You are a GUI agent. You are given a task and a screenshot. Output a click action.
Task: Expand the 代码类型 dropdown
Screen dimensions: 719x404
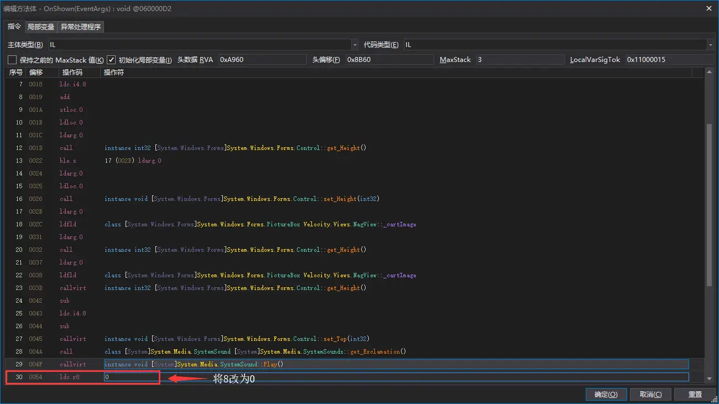(x=710, y=45)
